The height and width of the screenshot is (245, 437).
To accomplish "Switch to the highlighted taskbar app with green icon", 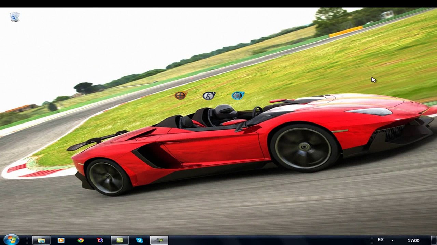I will click(x=159, y=240).
